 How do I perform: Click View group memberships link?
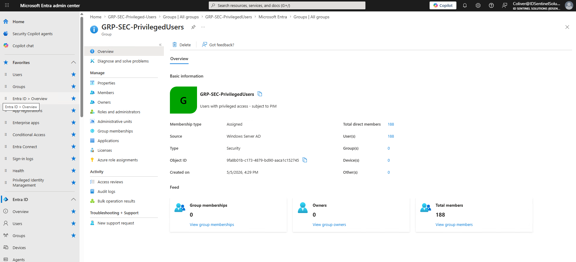pyautogui.click(x=212, y=224)
